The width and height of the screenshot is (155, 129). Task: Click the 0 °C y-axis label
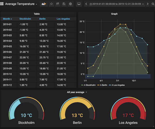[x=83, y=74]
